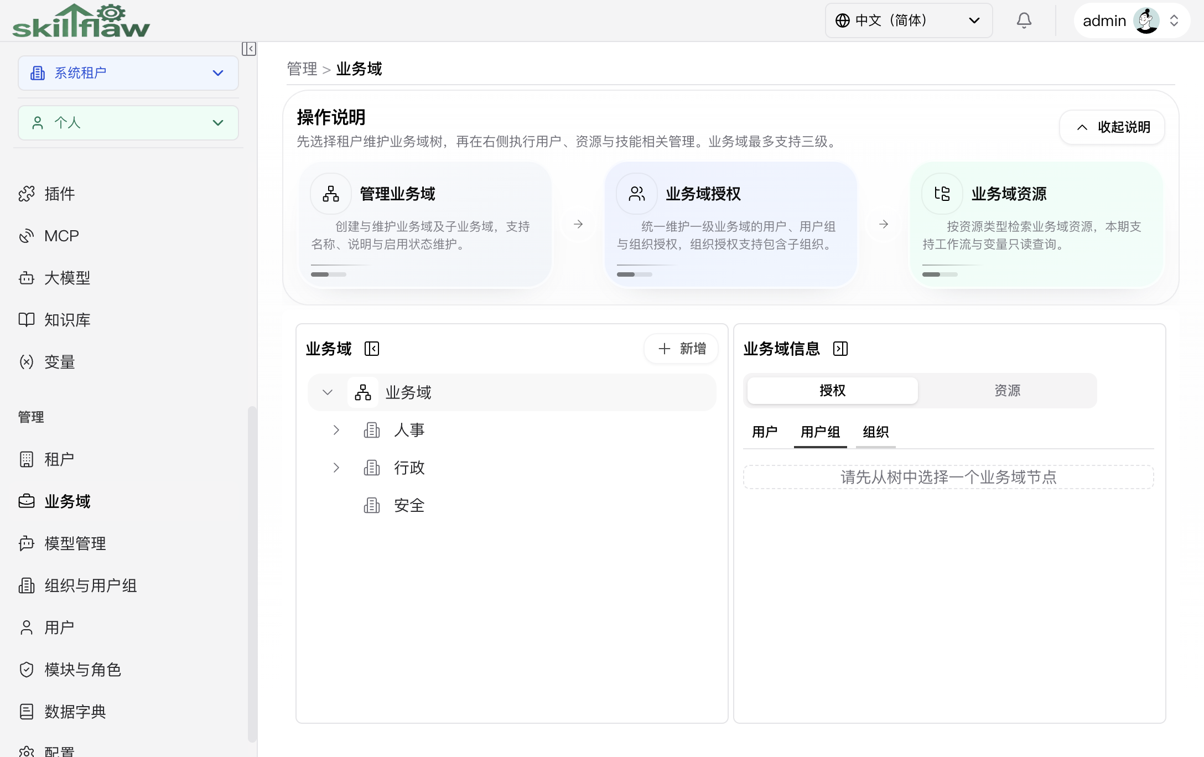
Task: Click the 业务域资源 instruction card title
Action: coord(1009,194)
